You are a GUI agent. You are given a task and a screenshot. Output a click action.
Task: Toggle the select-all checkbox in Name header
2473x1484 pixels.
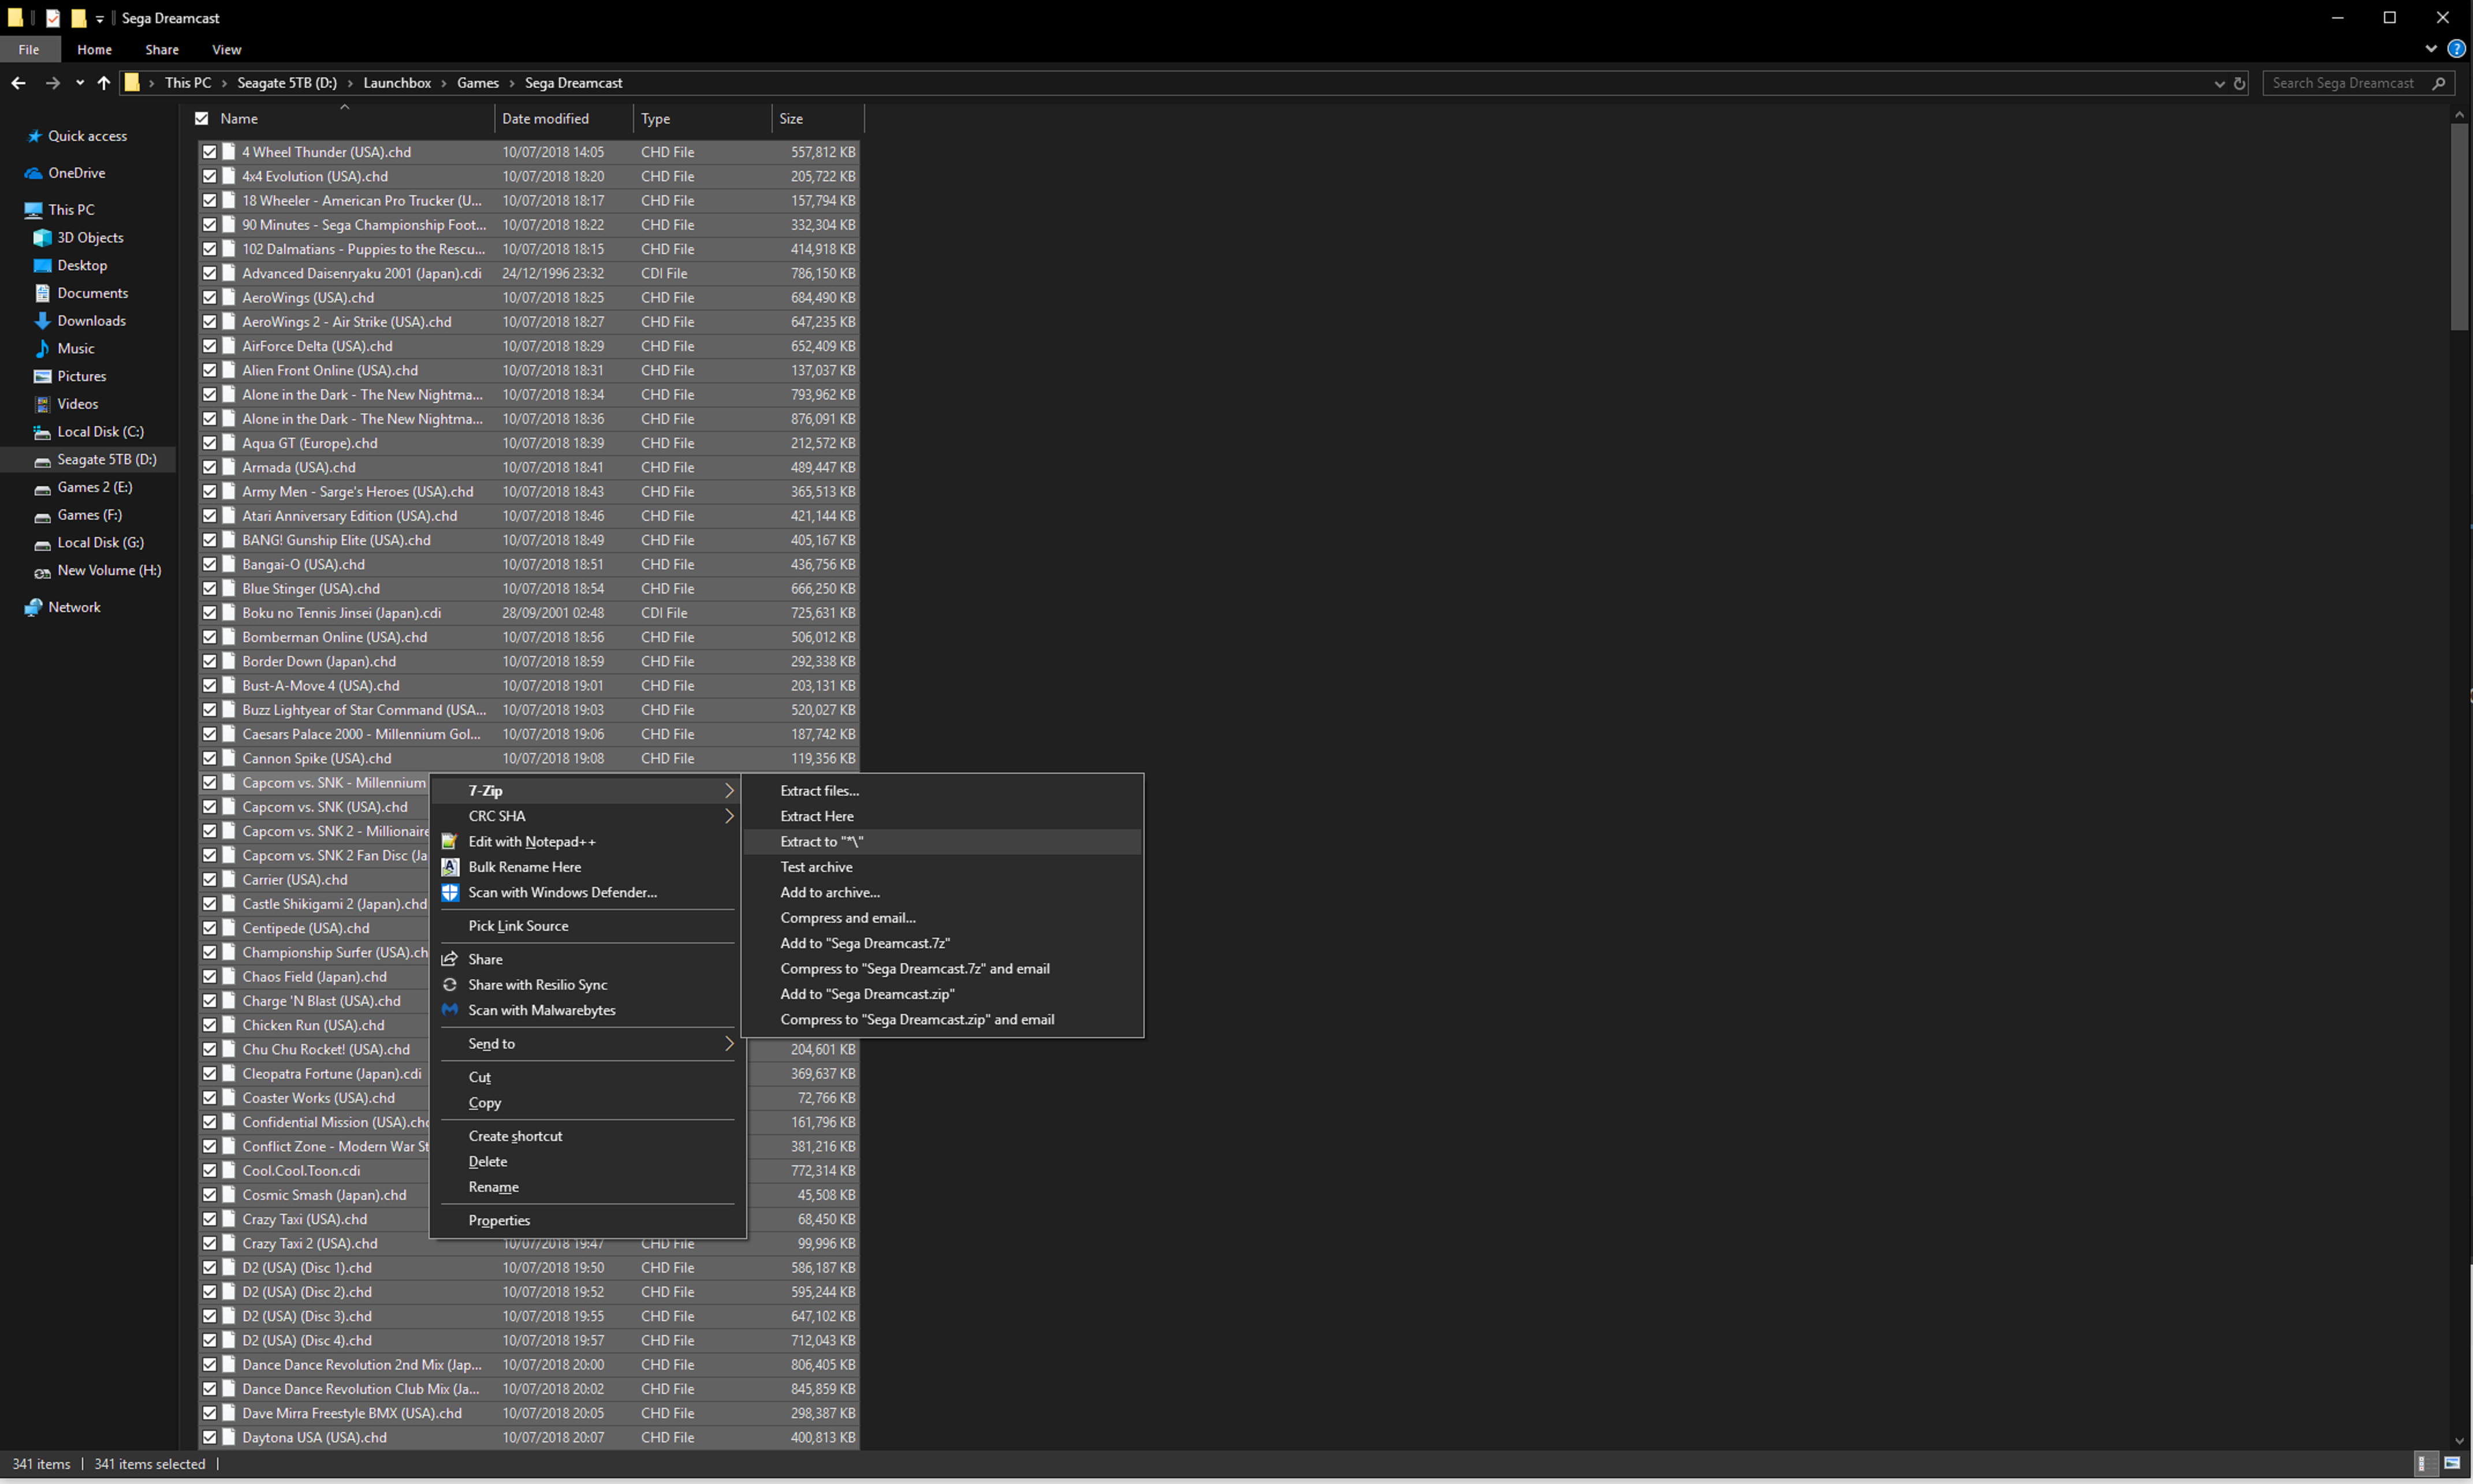[202, 118]
